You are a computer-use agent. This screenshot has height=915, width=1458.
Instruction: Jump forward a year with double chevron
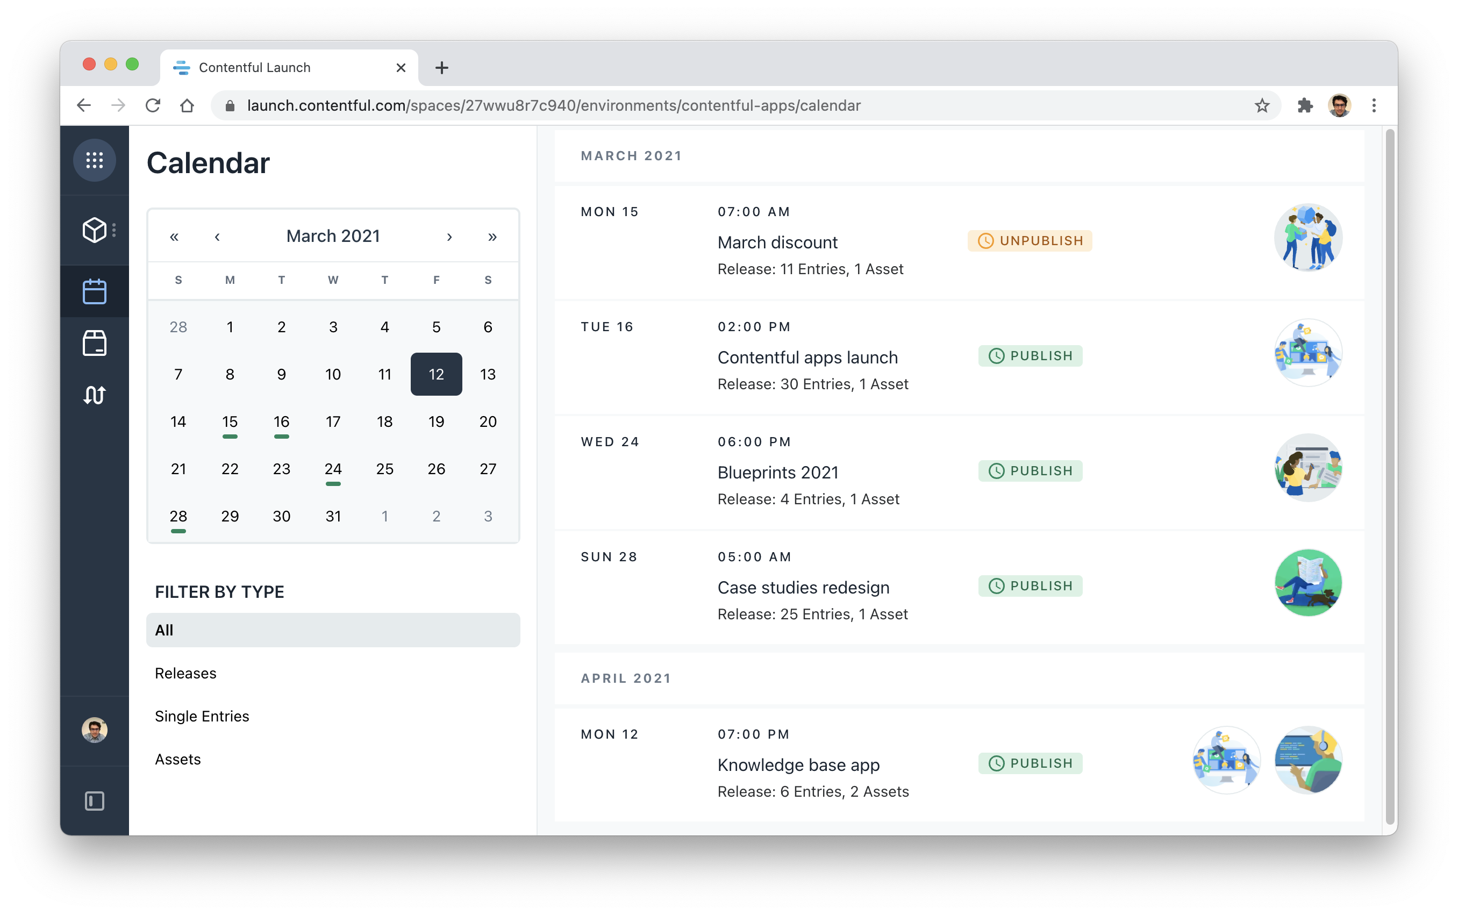coord(492,237)
